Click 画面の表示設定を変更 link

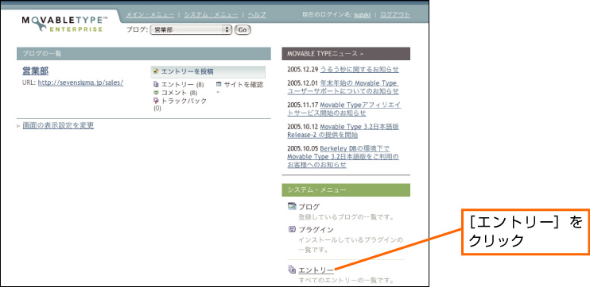[58, 126]
